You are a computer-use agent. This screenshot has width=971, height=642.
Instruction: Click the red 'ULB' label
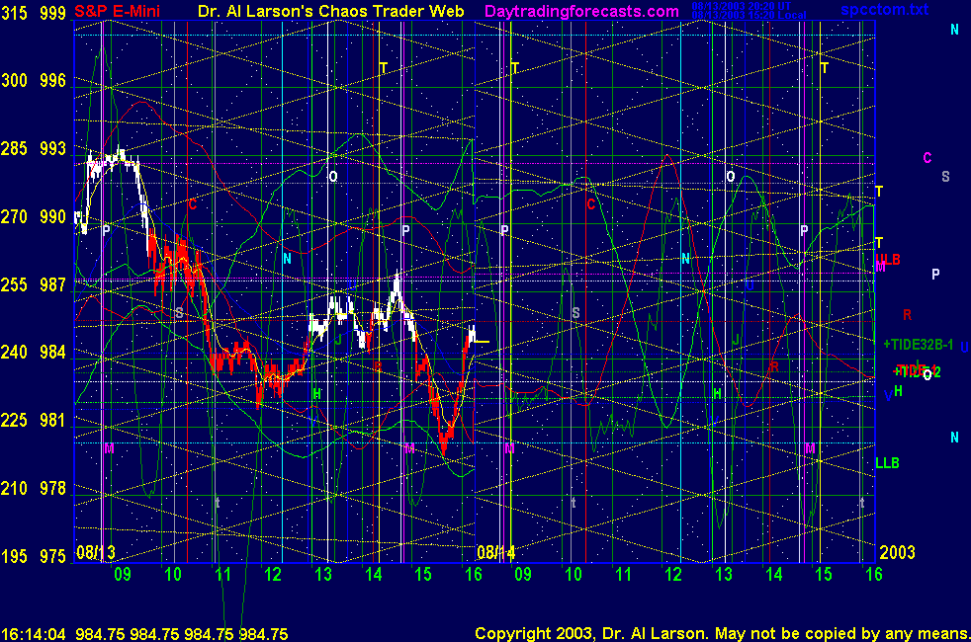coord(888,259)
